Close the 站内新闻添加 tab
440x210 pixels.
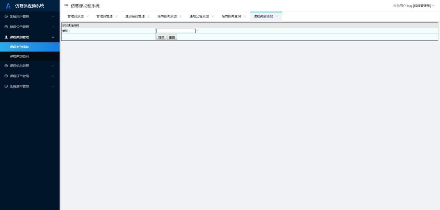tap(181, 17)
